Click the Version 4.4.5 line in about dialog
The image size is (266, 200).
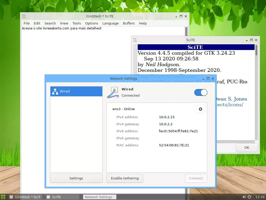[x=186, y=53]
